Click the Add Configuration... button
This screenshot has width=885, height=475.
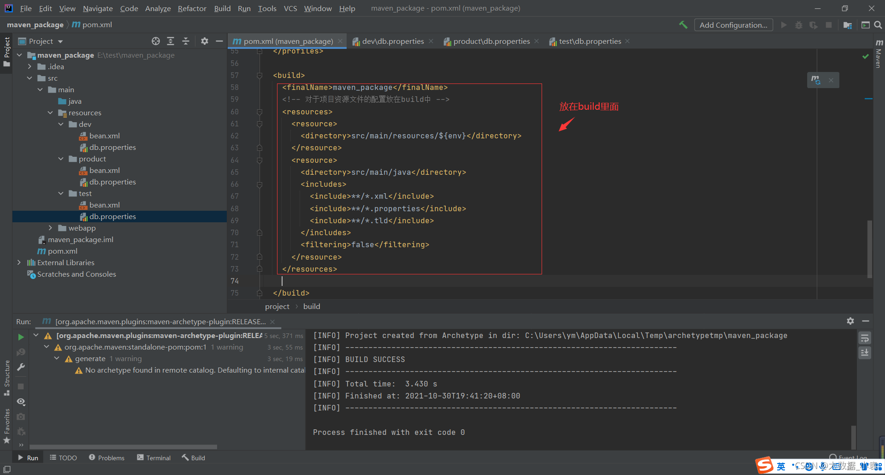(x=733, y=25)
